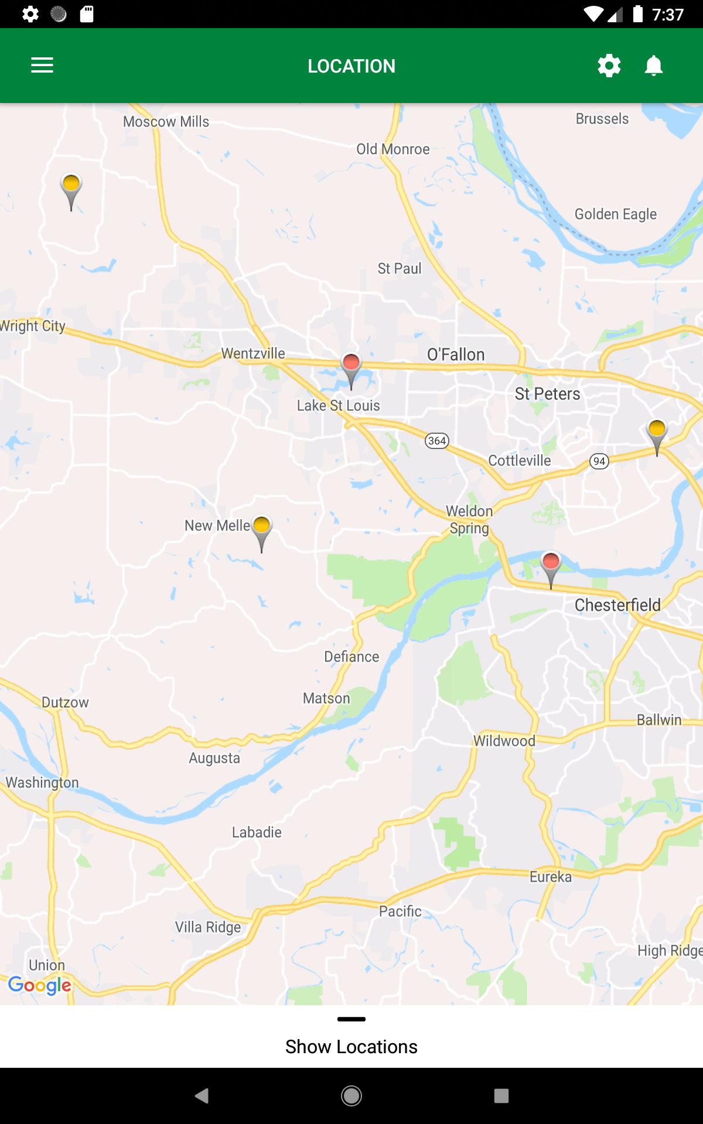Expand the Show Locations panel handle
Image resolution: width=703 pixels, height=1124 pixels.
[x=351, y=1019]
